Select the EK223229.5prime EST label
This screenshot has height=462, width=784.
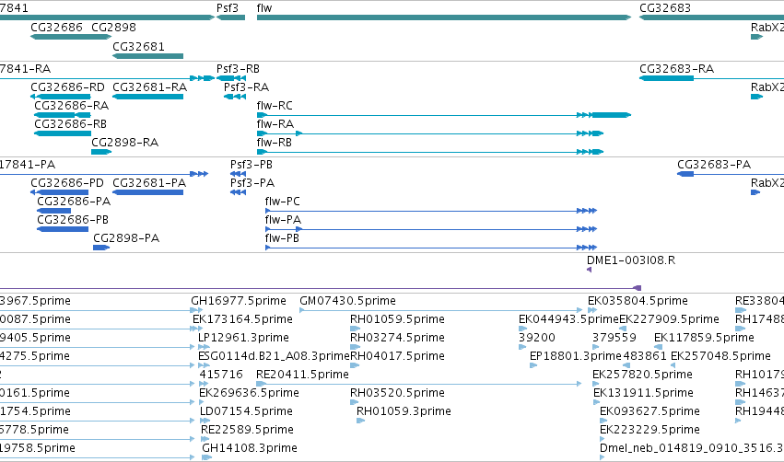click(x=650, y=430)
